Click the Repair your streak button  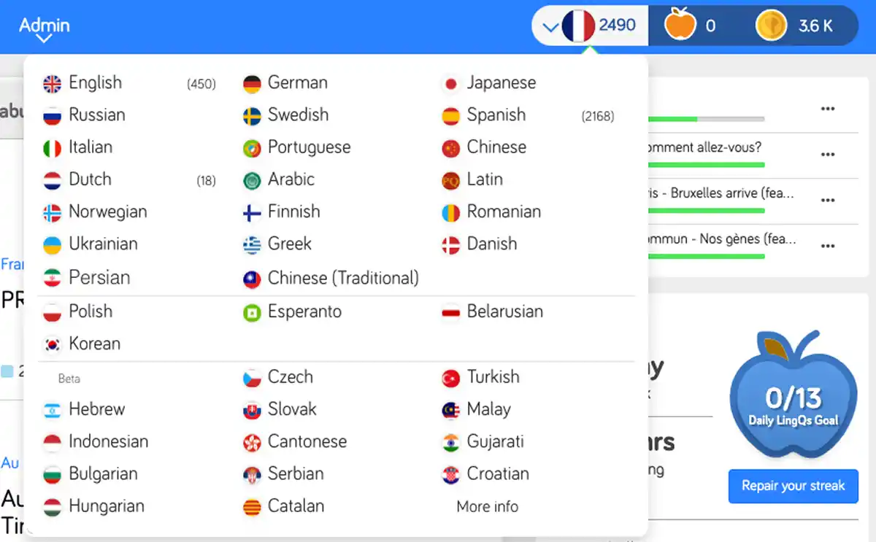793,486
